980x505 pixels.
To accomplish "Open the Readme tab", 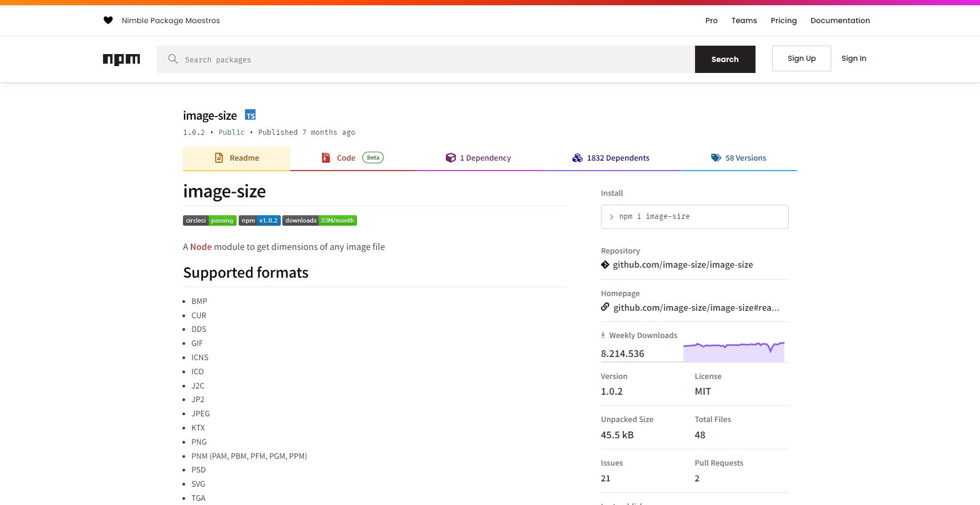I will (237, 158).
